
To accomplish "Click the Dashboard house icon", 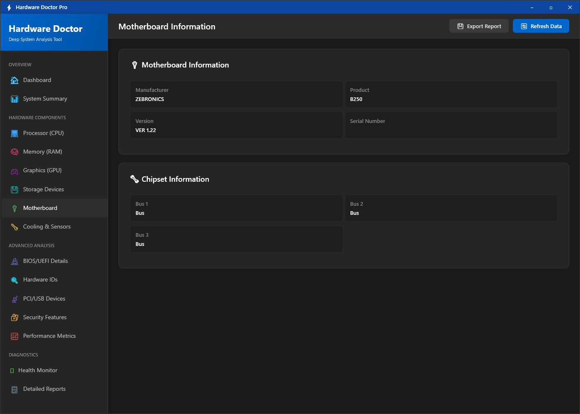I will pos(15,80).
